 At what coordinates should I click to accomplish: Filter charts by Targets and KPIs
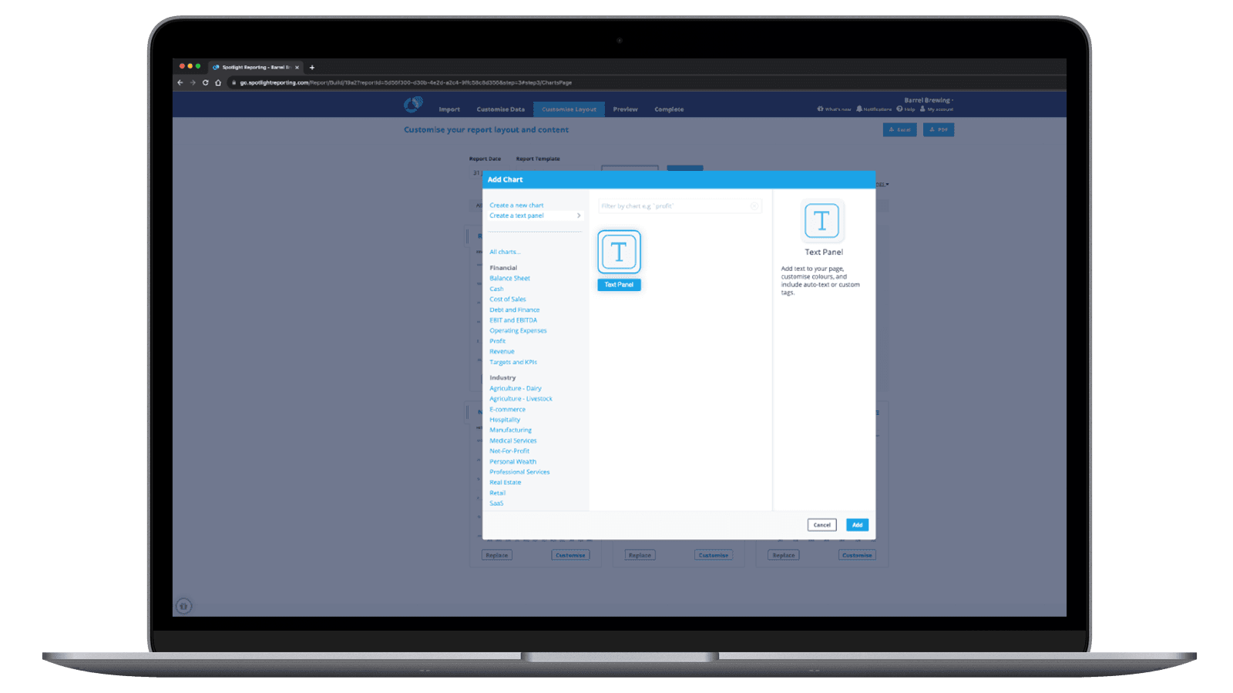pyautogui.click(x=513, y=362)
